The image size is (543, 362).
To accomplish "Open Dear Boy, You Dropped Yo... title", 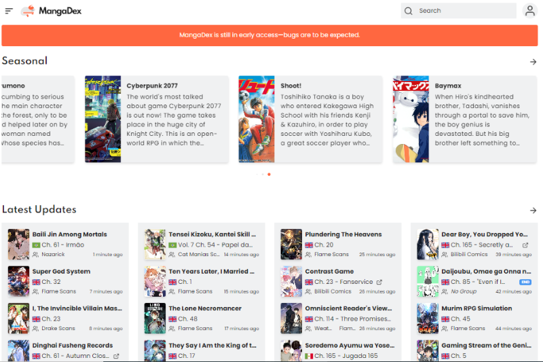I will 485,234.
